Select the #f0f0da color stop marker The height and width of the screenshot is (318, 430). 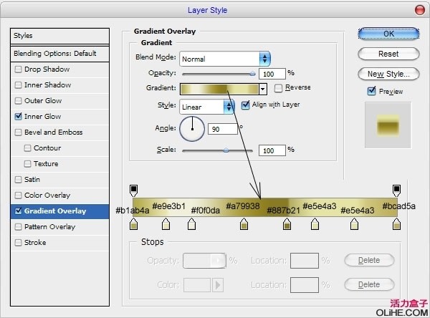(191, 226)
